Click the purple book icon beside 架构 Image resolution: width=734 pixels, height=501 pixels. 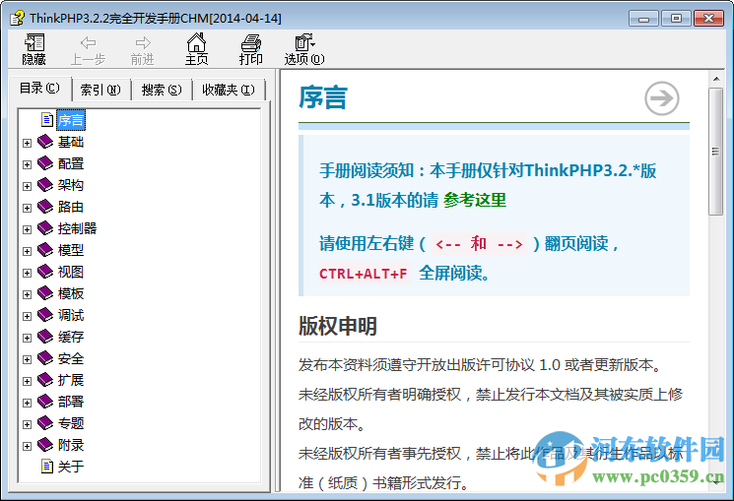(x=45, y=185)
